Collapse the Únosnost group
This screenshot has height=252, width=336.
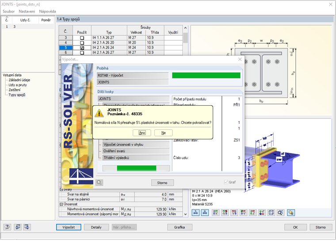click(61, 204)
